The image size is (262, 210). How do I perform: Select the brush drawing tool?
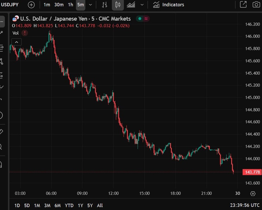pyautogui.click(x=2, y=87)
